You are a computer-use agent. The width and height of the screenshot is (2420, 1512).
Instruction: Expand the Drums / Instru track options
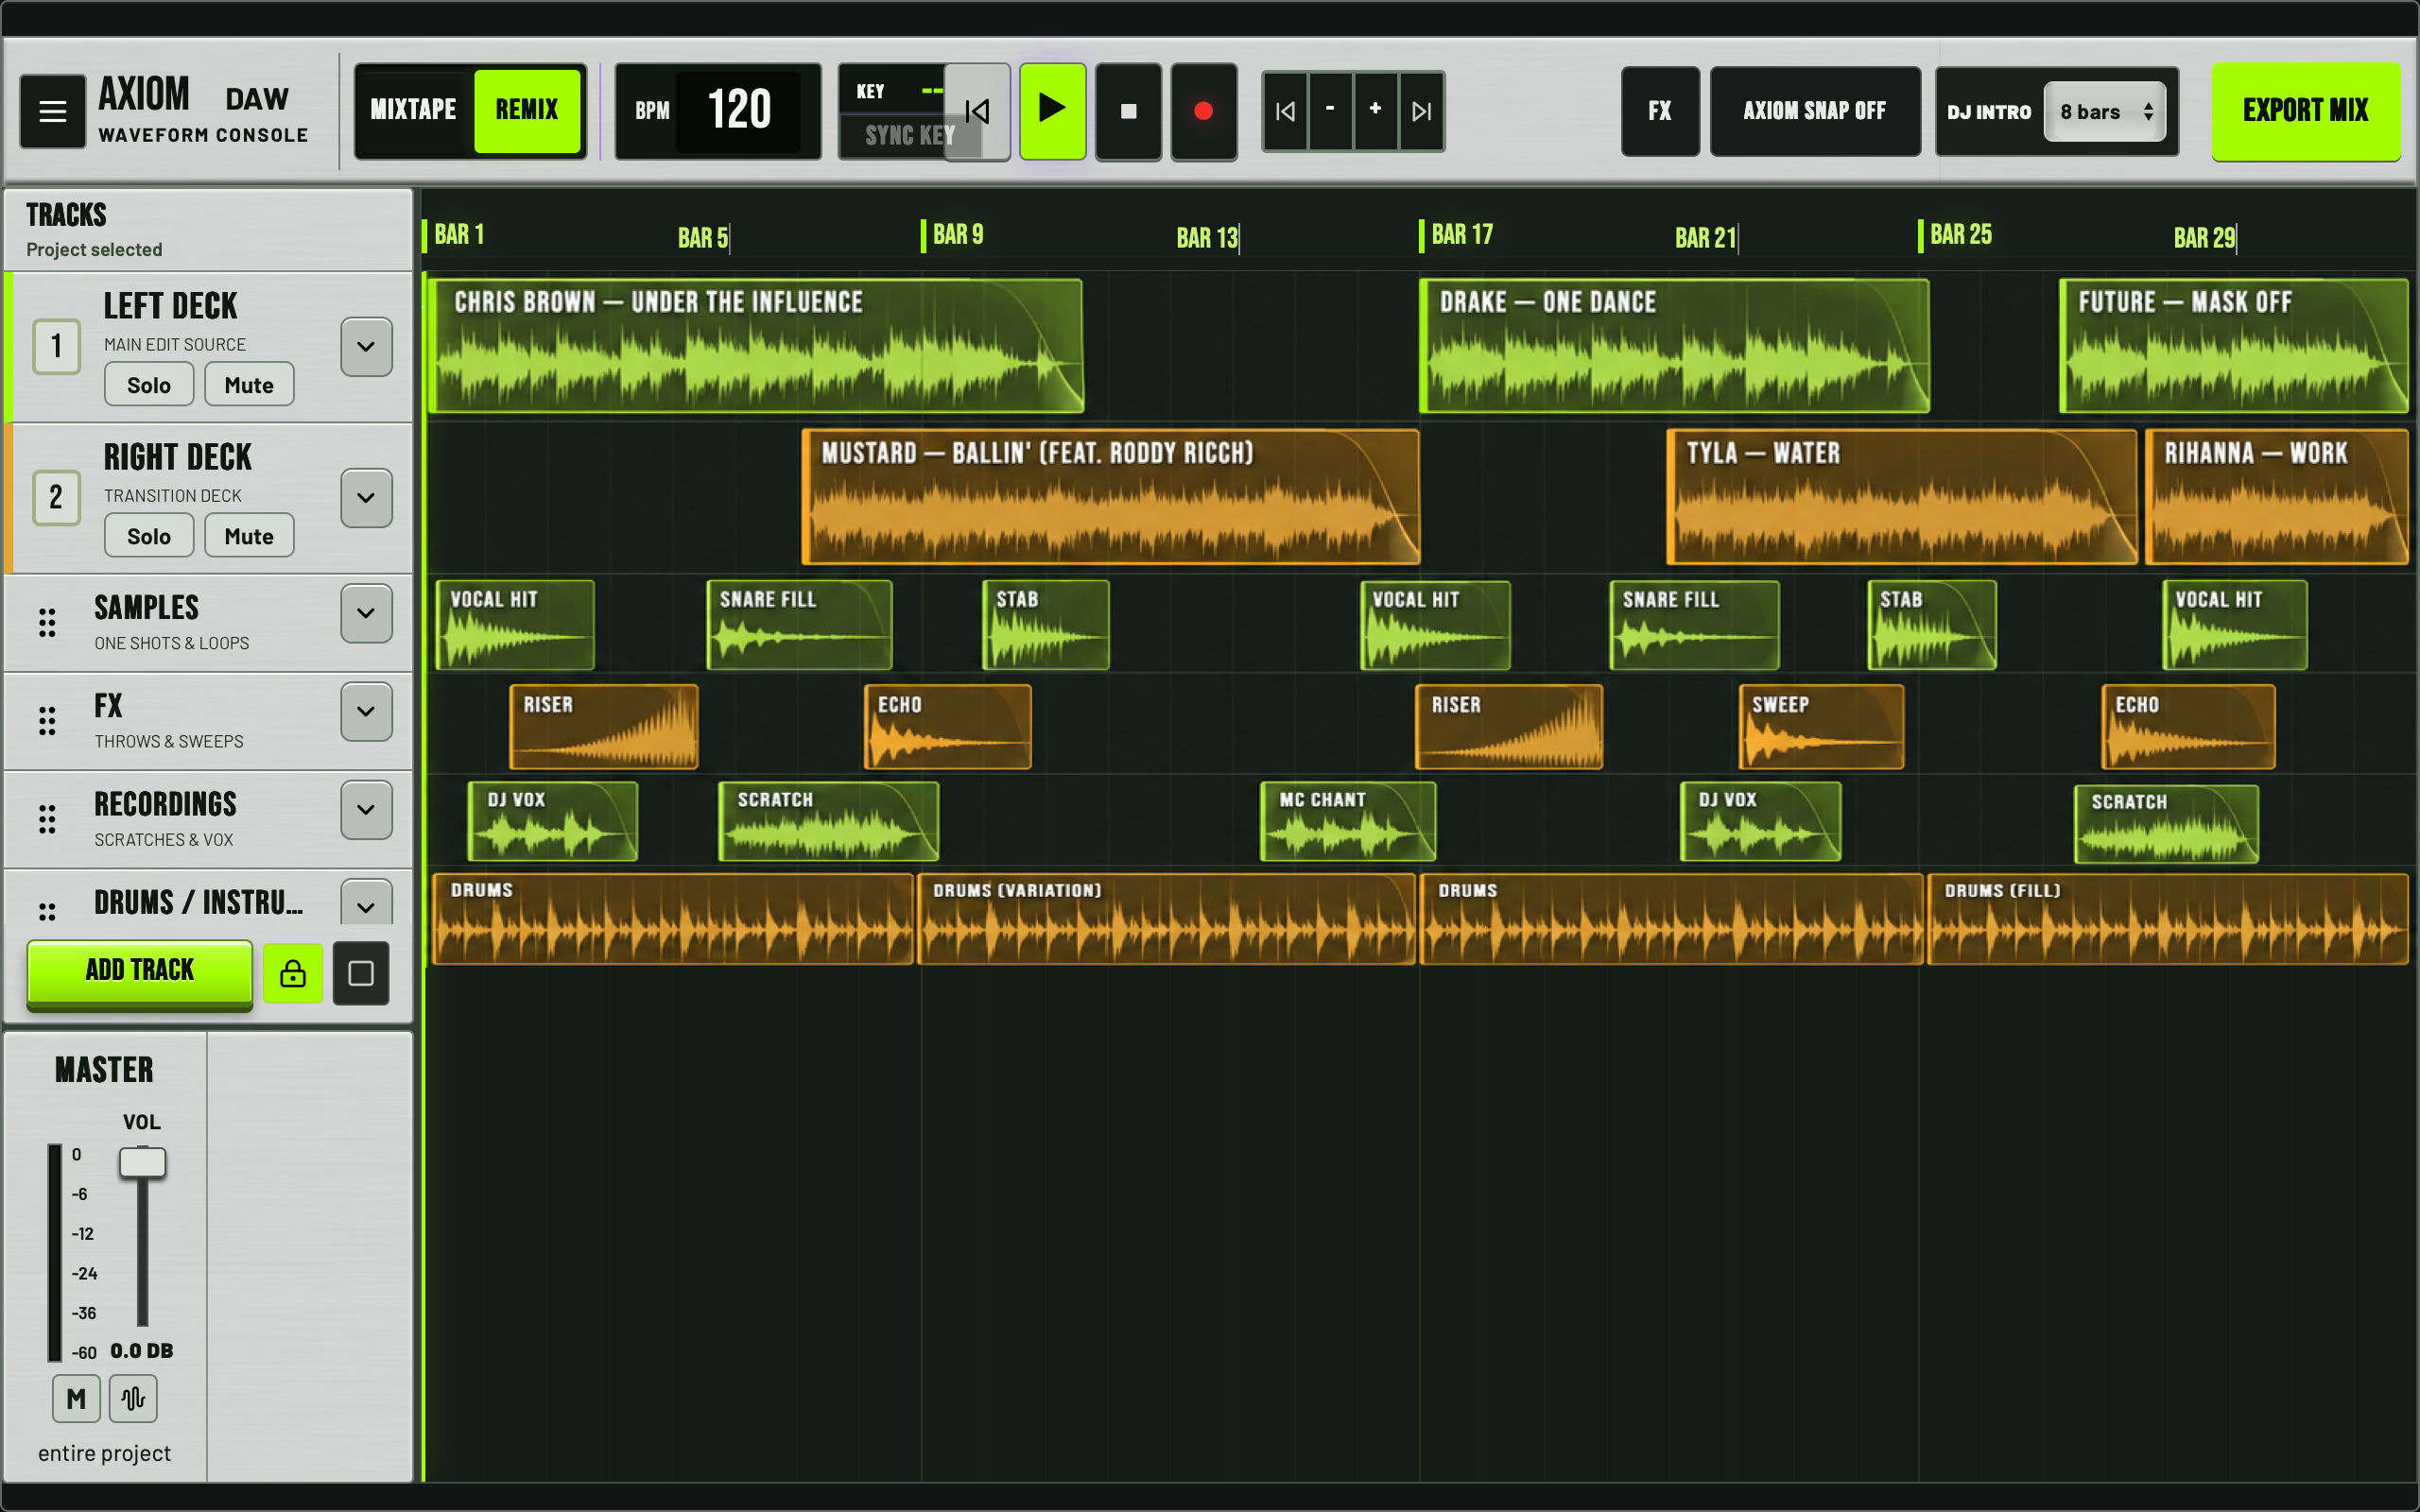[x=366, y=903]
